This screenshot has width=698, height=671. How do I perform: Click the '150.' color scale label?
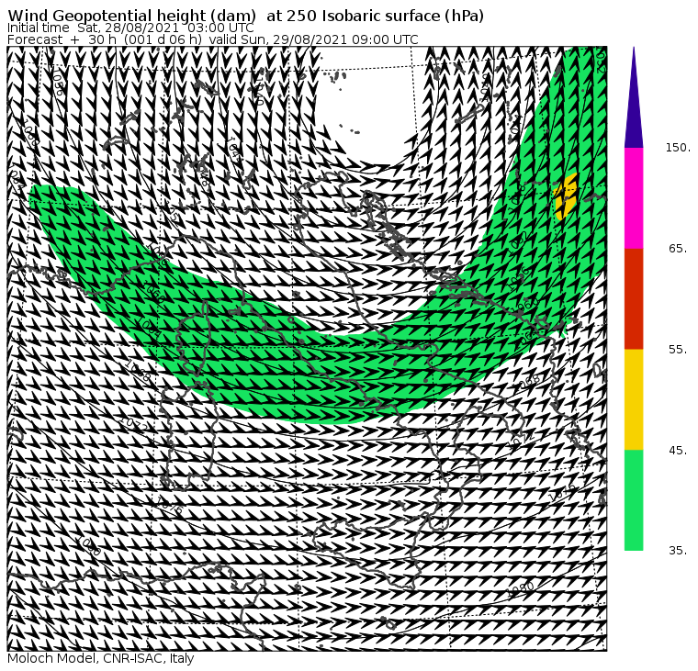(x=678, y=148)
